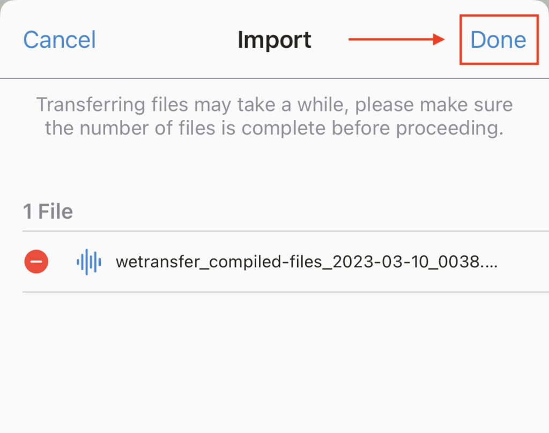Click the red arrow pointing to Done
The width and height of the screenshot is (549, 433).
pyautogui.click(x=396, y=39)
